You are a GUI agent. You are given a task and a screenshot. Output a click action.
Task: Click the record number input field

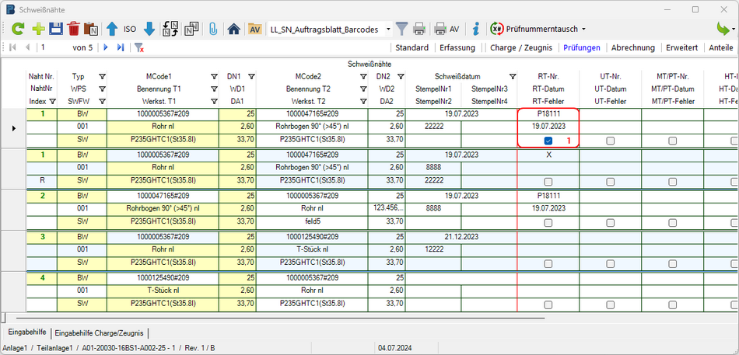(53, 47)
